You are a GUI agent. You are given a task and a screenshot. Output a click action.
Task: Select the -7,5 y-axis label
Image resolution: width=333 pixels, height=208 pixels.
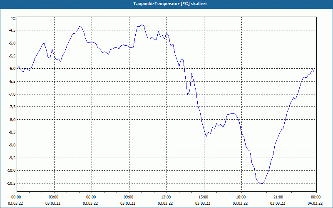pyautogui.click(x=12, y=107)
